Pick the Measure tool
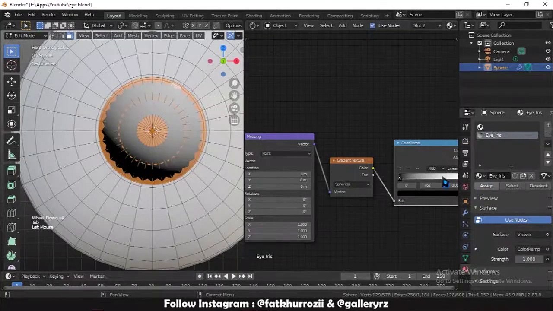Screen dimensions: 553x311 (x=12, y=155)
